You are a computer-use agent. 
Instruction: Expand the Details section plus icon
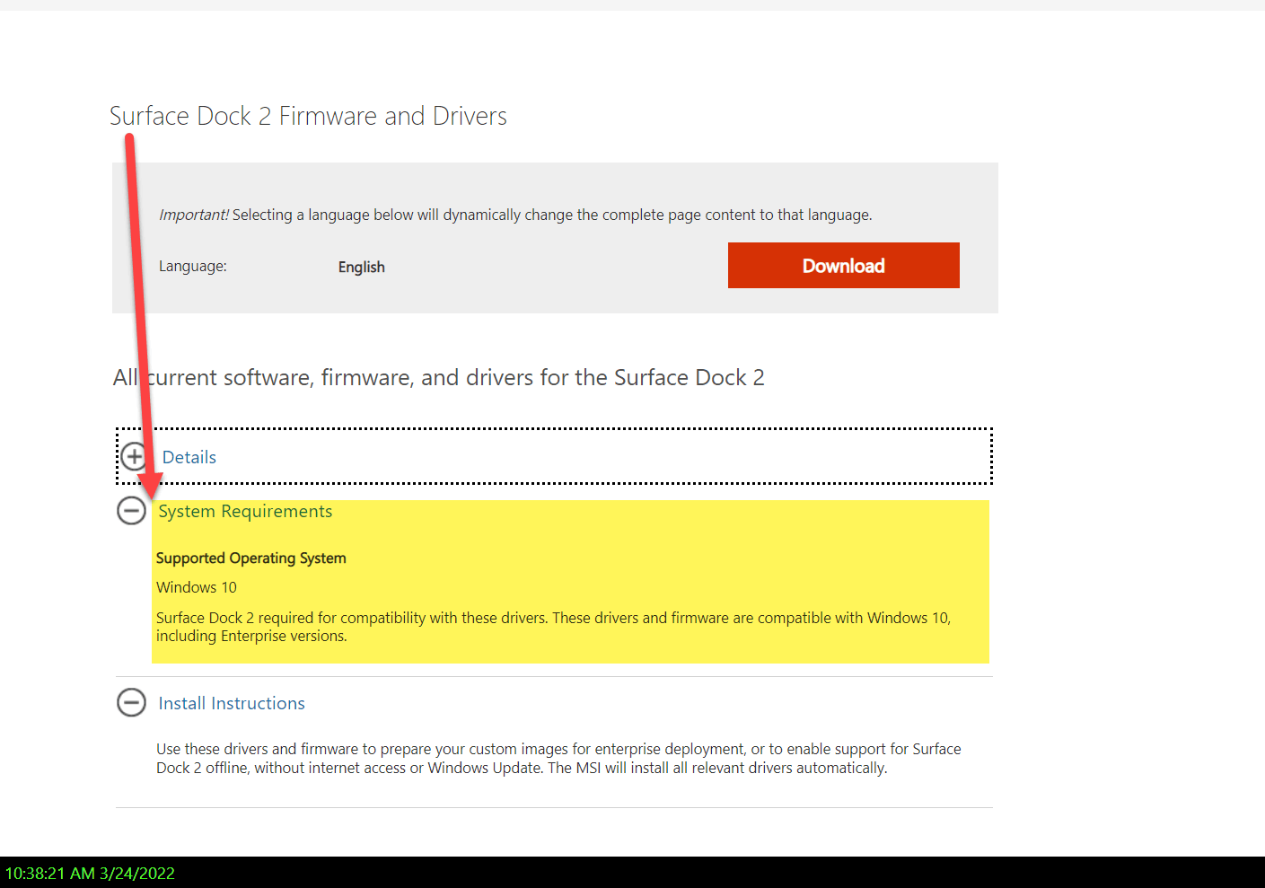pyautogui.click(x=134, y=456)
